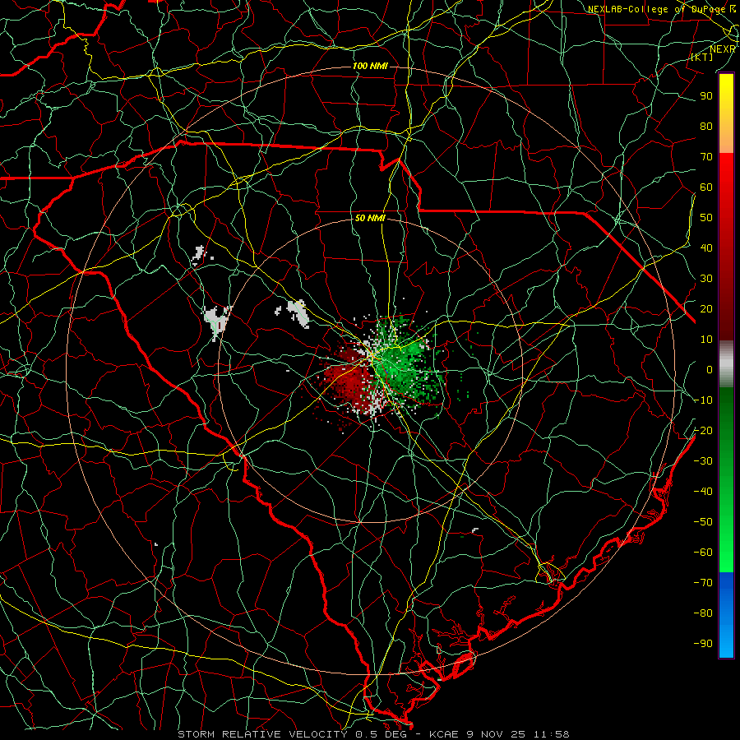The height and width of the screenshot is (740, 740).
Task: Click the gray zero-velocity segment of the color bar
Action: click(726, 364)
